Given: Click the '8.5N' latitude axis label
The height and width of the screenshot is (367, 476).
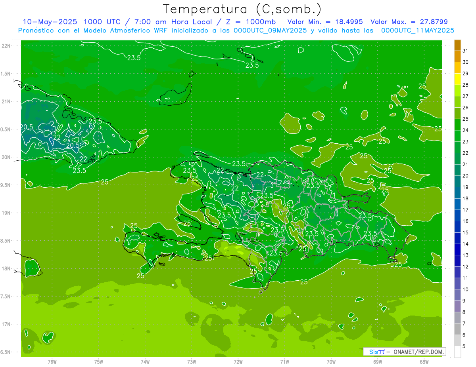Looking at the screenshot, I should coord(6,241).
